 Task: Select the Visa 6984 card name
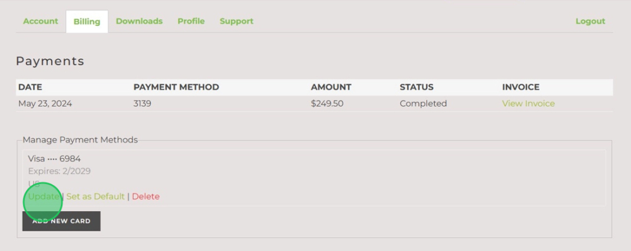54,159
